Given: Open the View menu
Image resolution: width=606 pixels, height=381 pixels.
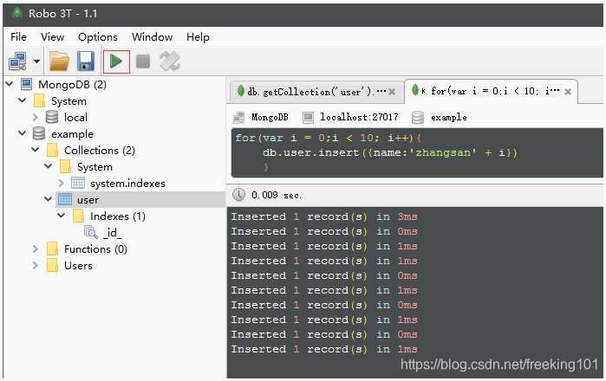Looking at the screenshot, I should (x=53, y=37).
